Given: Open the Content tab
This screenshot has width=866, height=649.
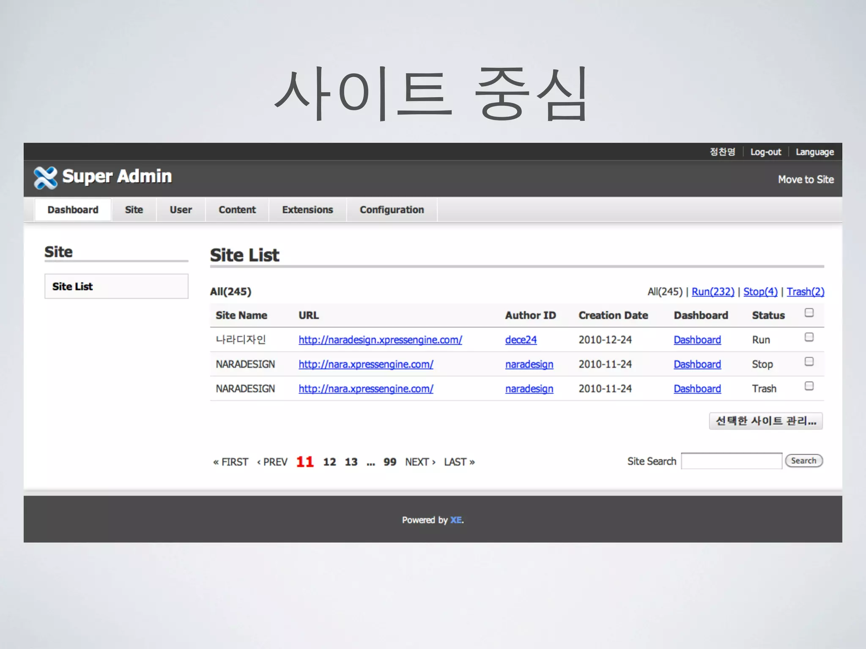Looking at the screenshot, I should [x=237, y=210].
